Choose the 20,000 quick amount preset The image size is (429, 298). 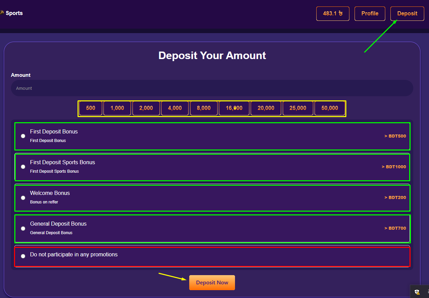tap(266, 108)
